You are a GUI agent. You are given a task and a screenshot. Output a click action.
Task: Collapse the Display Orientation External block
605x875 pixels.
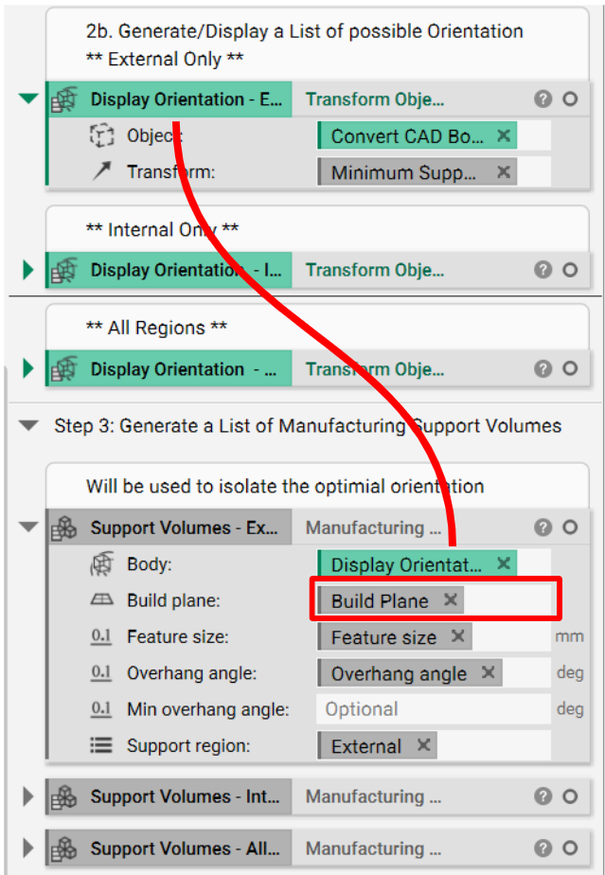[x=28, y=98]
